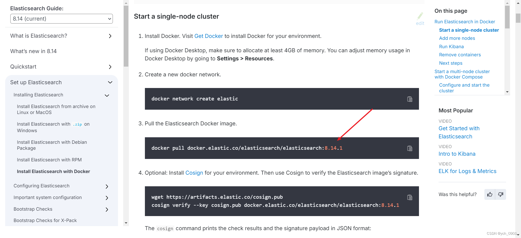The height and width of the screenshot is (238, 521).
Task: Click the thumbs up feedback icon
Action: 490,194
